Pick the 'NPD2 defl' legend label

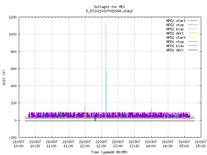coord(175,33)
